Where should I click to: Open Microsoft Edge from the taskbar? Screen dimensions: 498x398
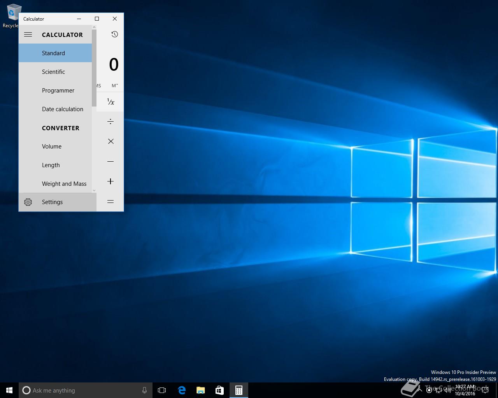182,390
